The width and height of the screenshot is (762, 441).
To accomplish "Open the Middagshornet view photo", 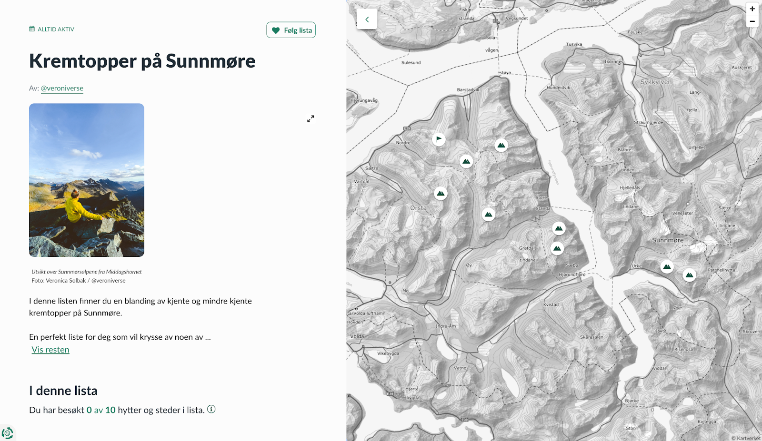I will tap(87, 180).
